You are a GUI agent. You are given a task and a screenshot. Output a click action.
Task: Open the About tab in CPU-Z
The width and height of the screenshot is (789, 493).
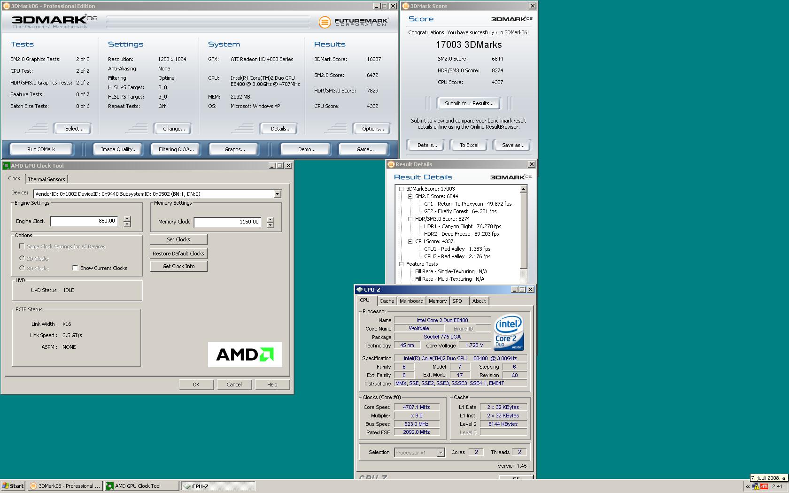pyautogui.click(x=479, y=301)
